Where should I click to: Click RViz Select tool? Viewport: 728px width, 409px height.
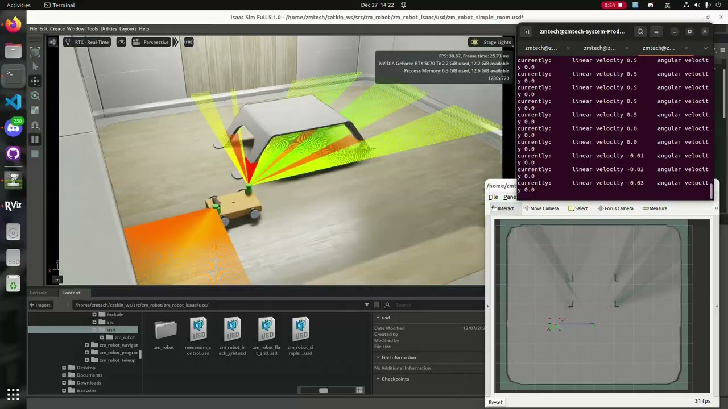[578, 208]
